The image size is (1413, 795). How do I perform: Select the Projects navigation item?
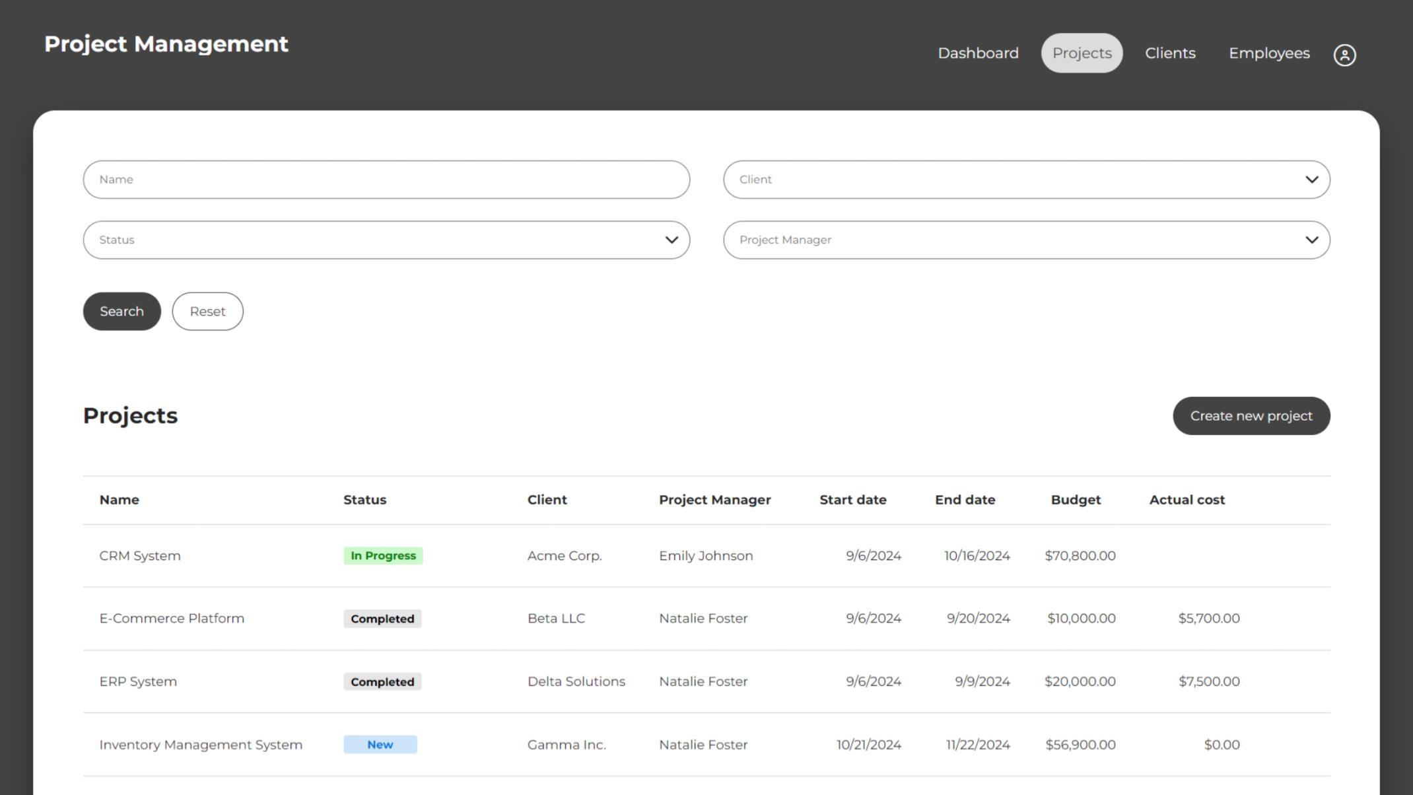pyautogui.click(x=1082, y=53)
